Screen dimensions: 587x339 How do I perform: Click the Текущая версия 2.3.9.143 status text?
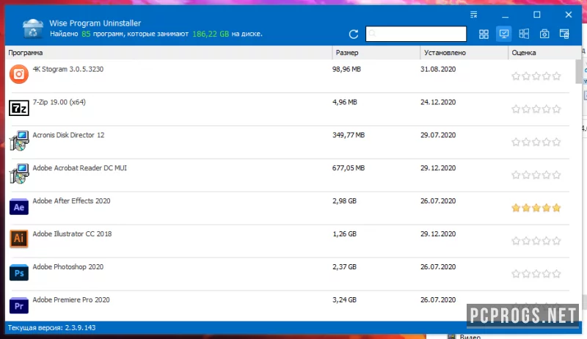click(x=51, y=328)
